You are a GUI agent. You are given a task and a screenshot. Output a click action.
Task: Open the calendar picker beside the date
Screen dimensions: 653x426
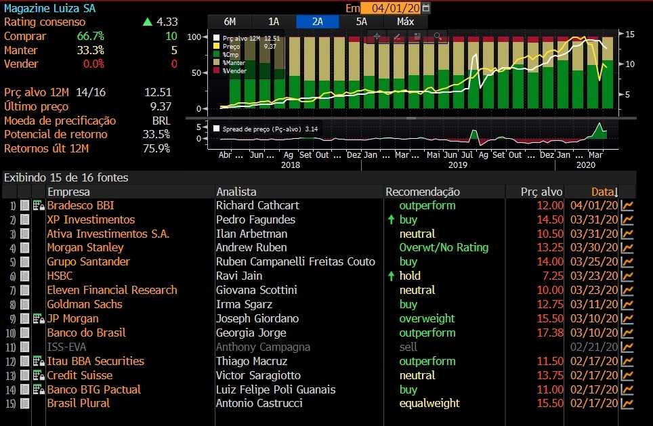425,8
